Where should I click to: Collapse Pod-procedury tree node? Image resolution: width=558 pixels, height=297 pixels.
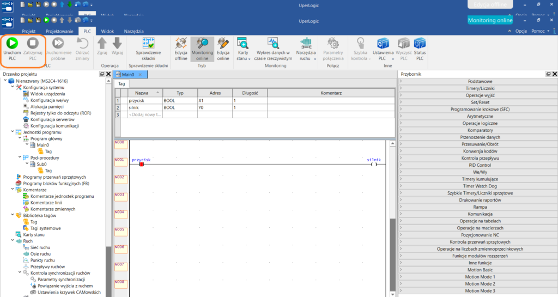point(20,157)
